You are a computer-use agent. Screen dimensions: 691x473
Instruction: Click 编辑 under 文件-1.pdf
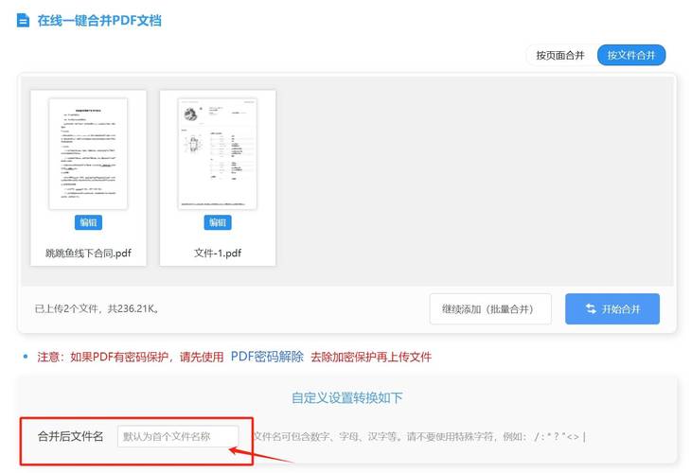[218, 222]
